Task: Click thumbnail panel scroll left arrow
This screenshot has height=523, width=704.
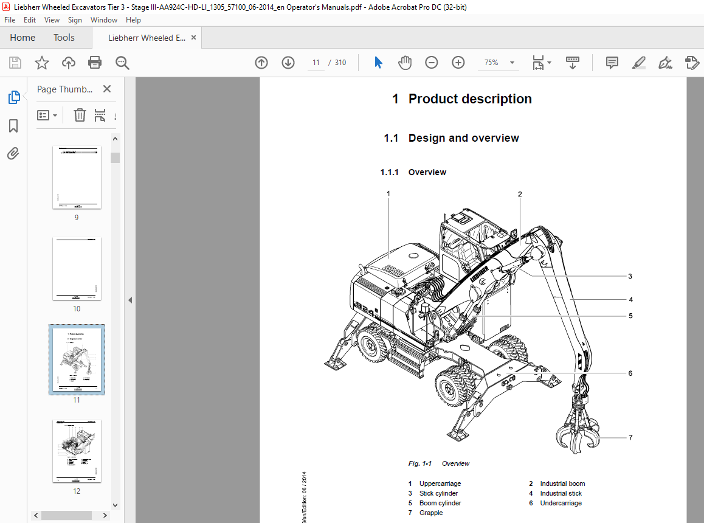Action: tap(36, 515)
